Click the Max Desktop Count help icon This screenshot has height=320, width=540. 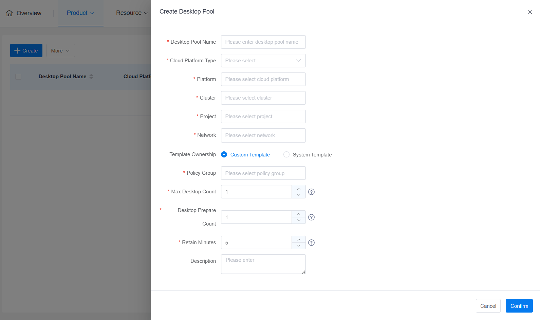pyautogui.click(x=311, y=192)
